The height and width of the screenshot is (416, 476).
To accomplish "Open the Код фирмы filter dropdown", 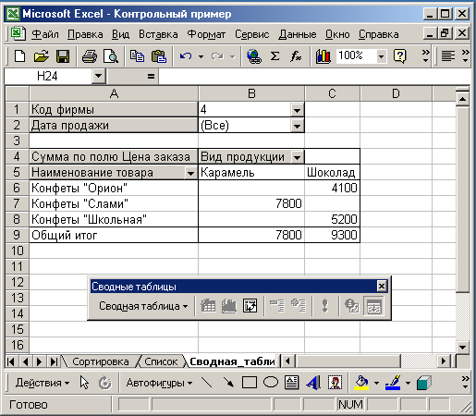I will [x=297, y=110].
